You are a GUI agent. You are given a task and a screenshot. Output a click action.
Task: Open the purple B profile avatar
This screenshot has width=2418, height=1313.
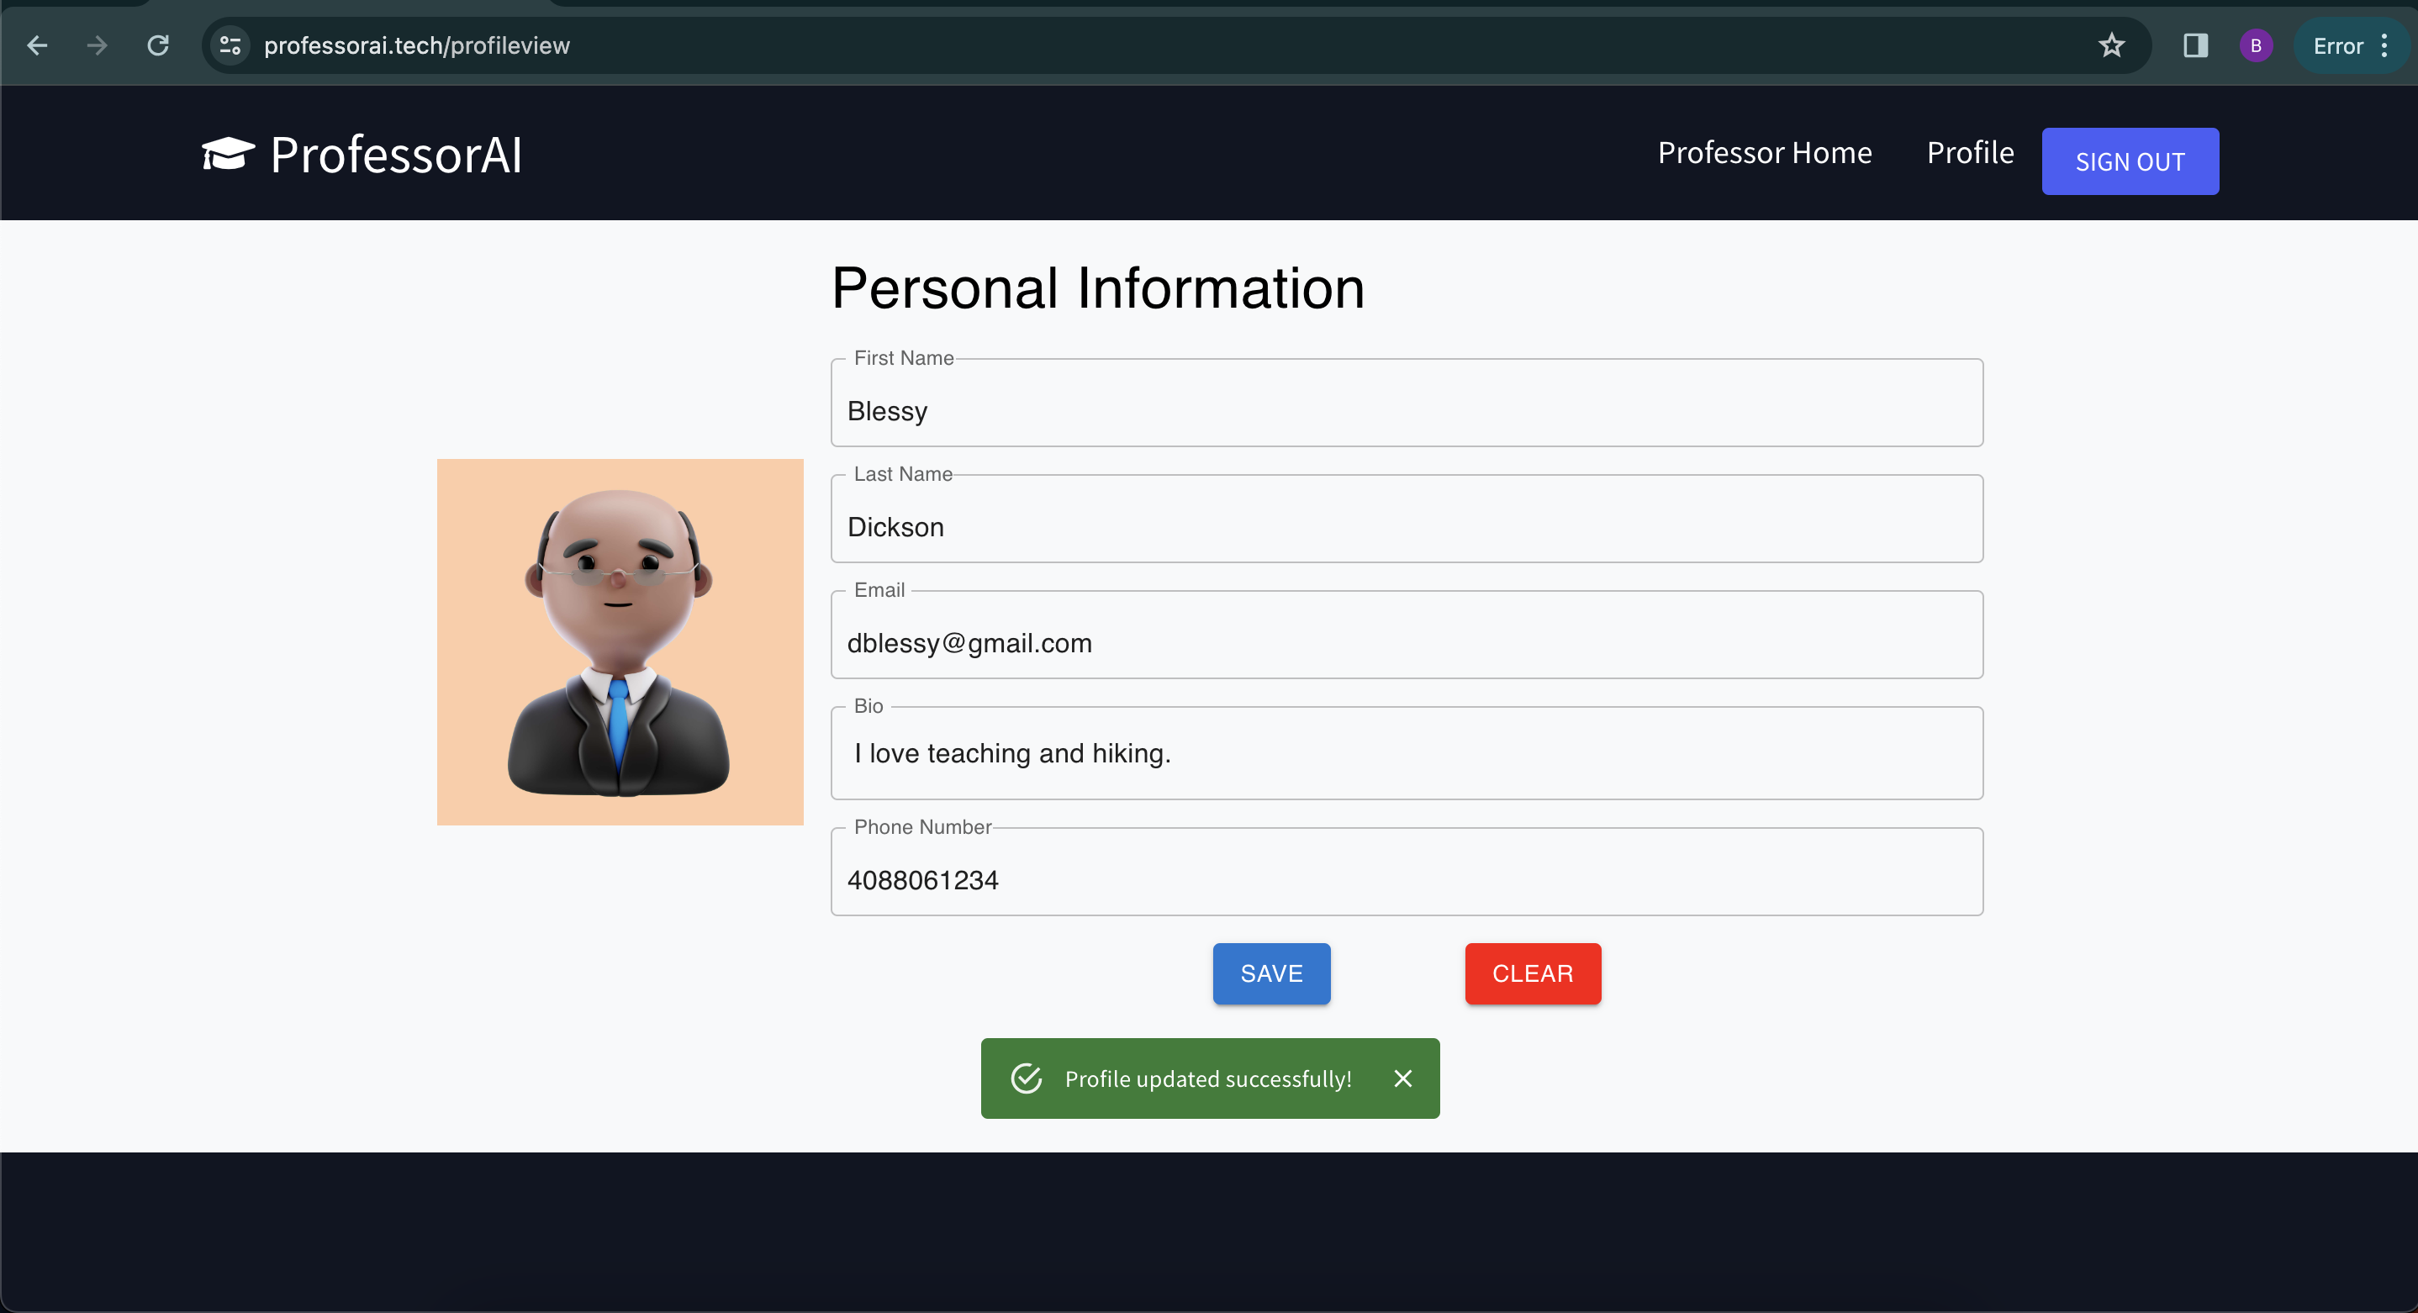click(2256, 45)
